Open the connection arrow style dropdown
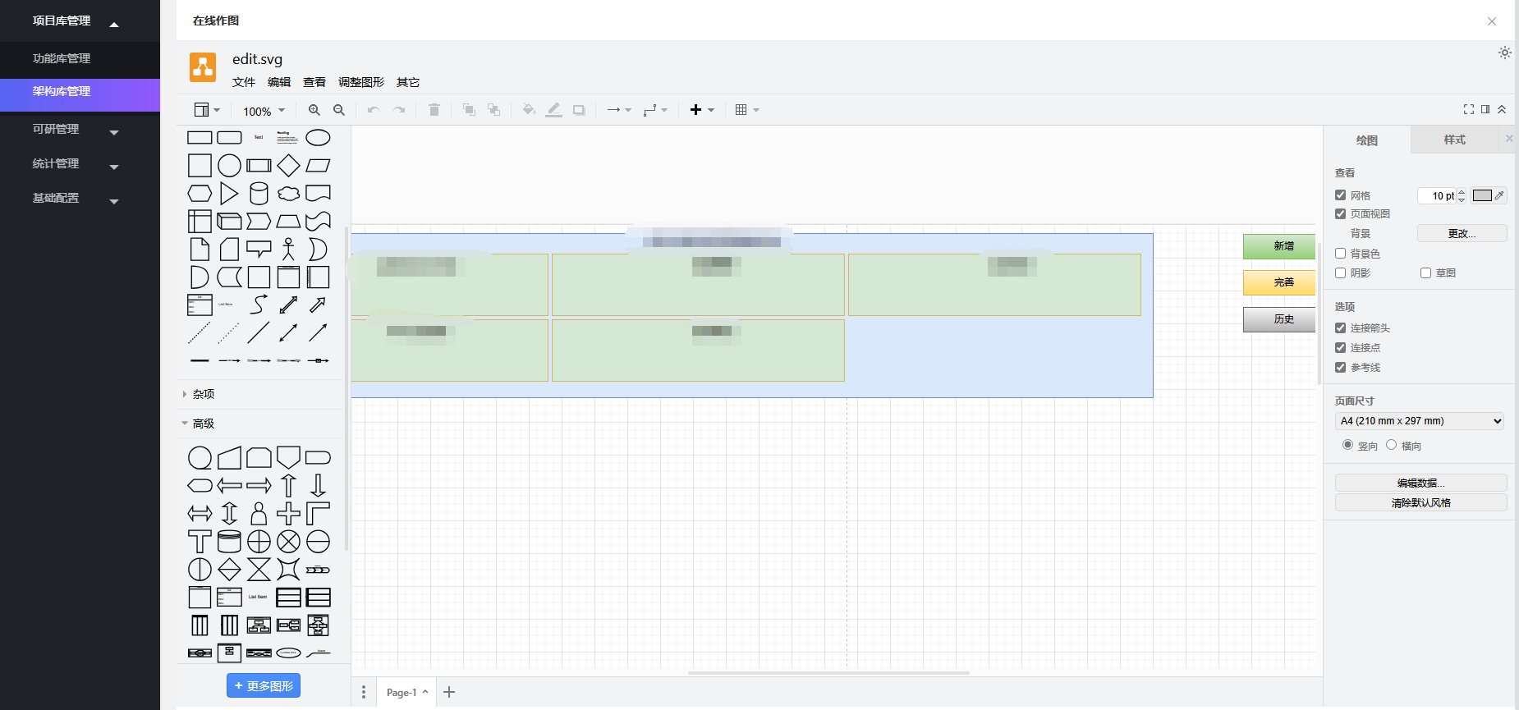 [618, 110]
